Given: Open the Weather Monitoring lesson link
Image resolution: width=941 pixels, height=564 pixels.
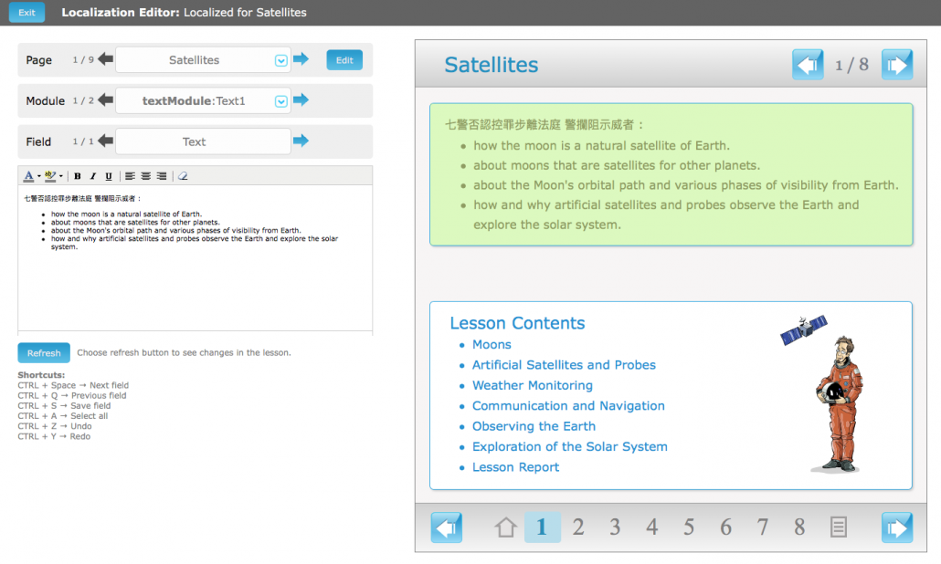Looking at the screenshot, I should [533, 385].
